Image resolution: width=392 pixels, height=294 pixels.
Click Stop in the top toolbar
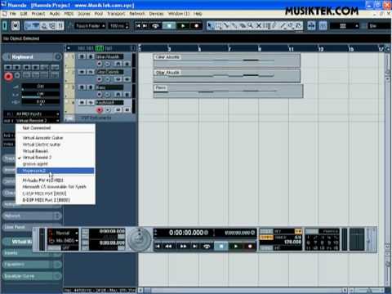point(169,26)
